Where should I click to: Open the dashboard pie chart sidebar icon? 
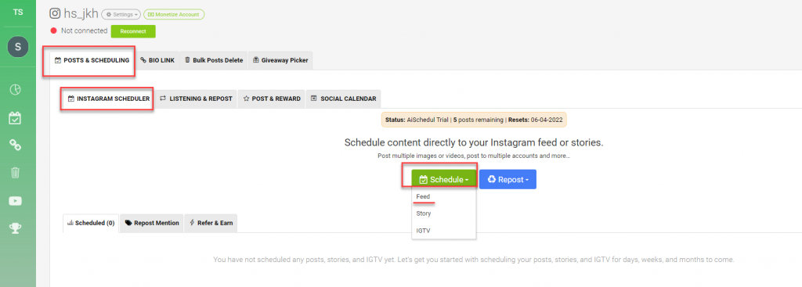pos(16,90)
